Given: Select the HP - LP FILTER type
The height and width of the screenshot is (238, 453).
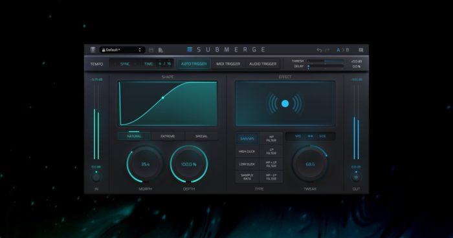Looking at the screenshot, I should 271,177.
